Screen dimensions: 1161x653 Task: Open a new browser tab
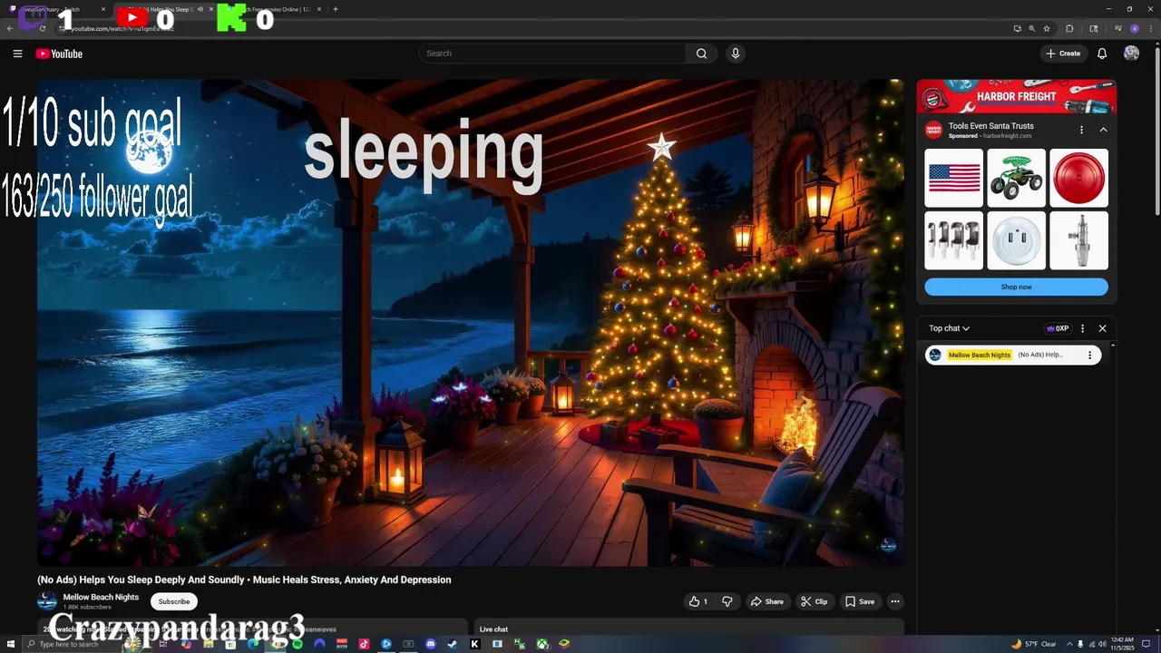[336, 9]
